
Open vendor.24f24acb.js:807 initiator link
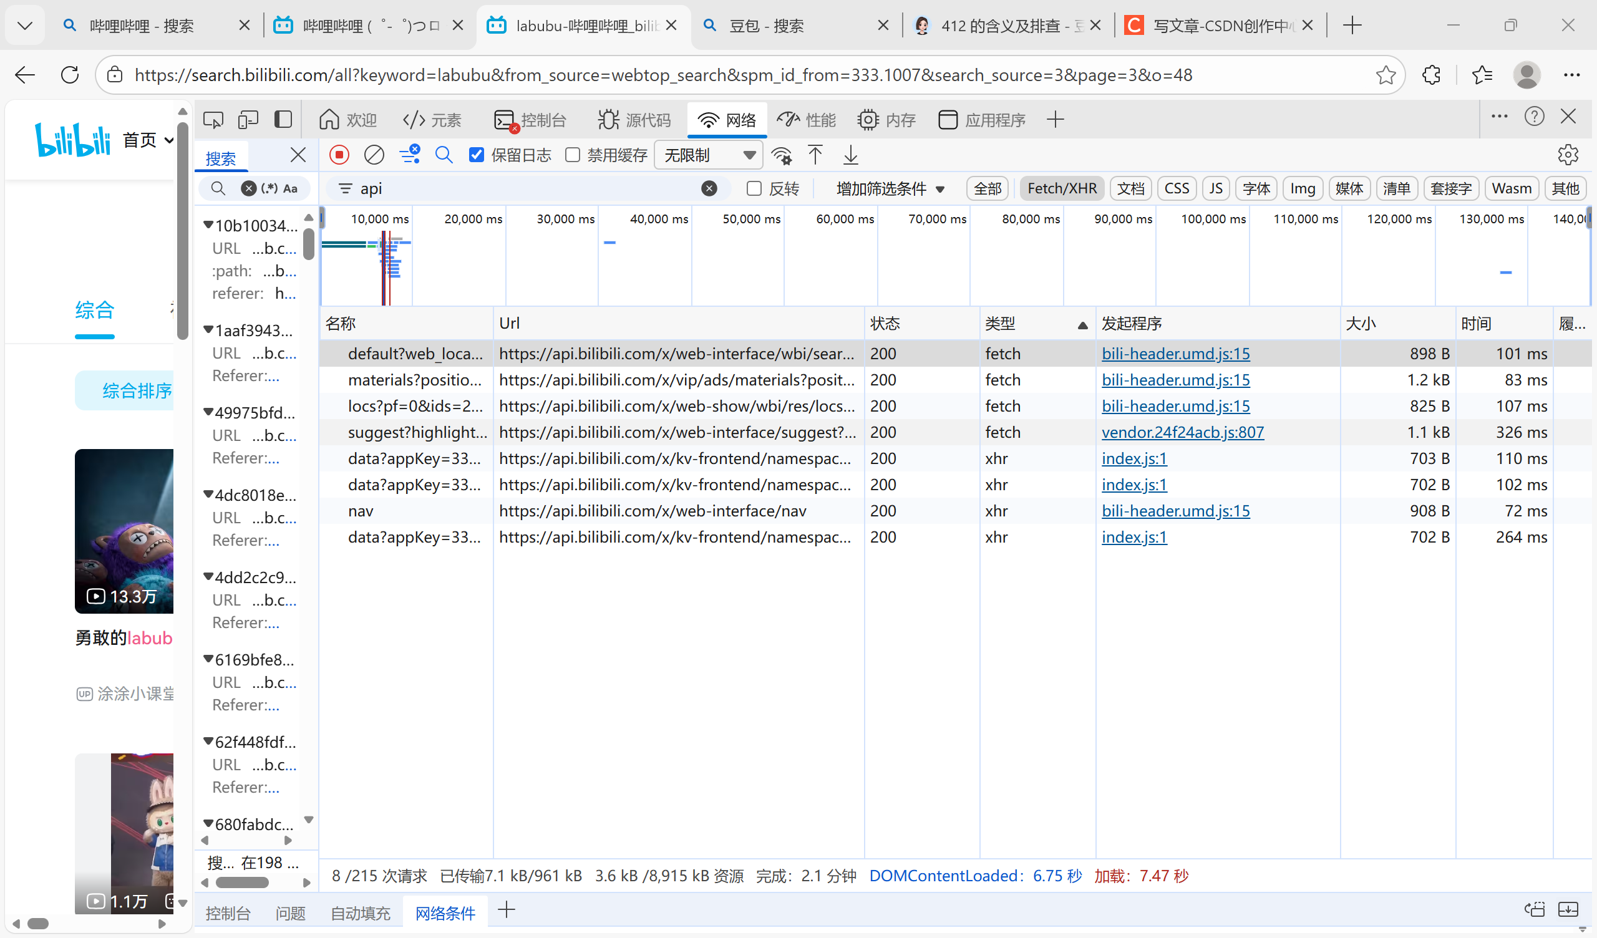1182,432
